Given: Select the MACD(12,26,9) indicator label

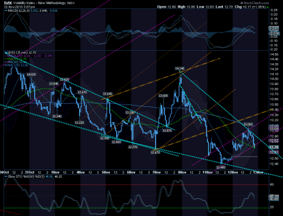Looking at the screenshot, I should point(18,11).
